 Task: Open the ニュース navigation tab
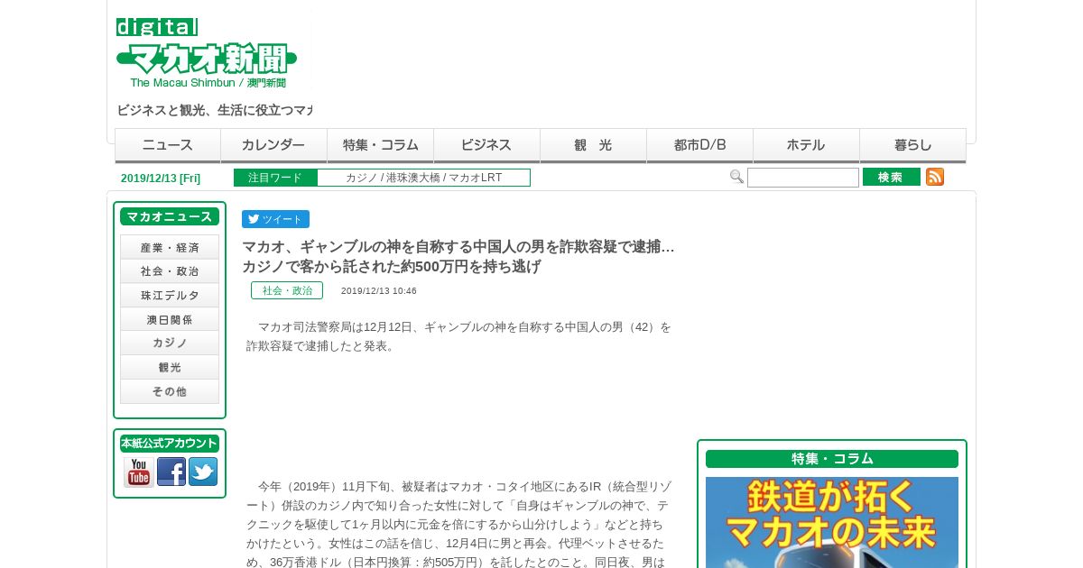(x=168, y=145)
